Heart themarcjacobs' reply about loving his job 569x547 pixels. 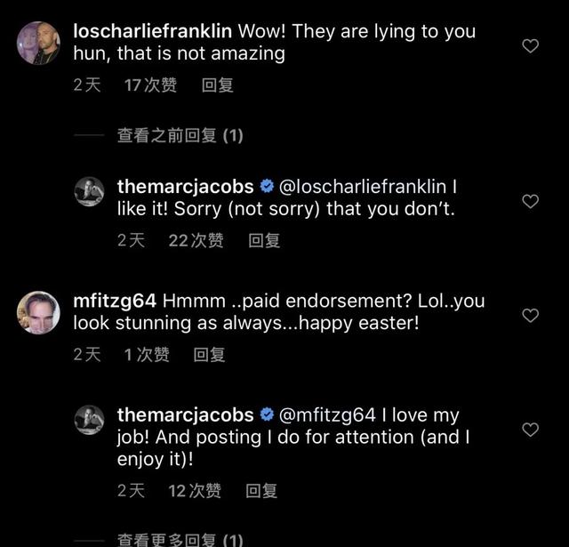tap(530, 430)
